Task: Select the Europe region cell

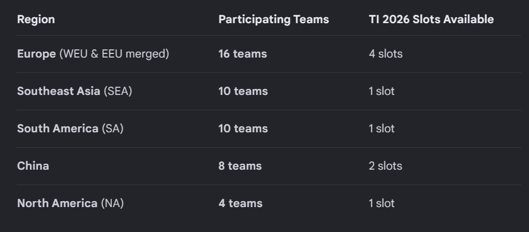Action: 93,54
